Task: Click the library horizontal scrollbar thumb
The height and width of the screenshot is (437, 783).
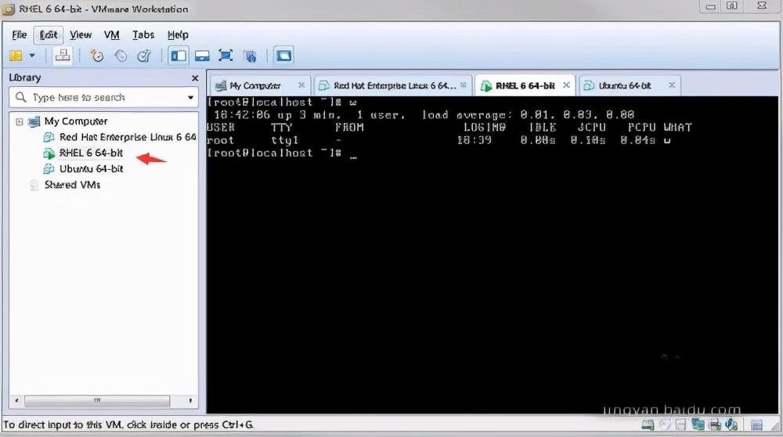Action: 97,400
